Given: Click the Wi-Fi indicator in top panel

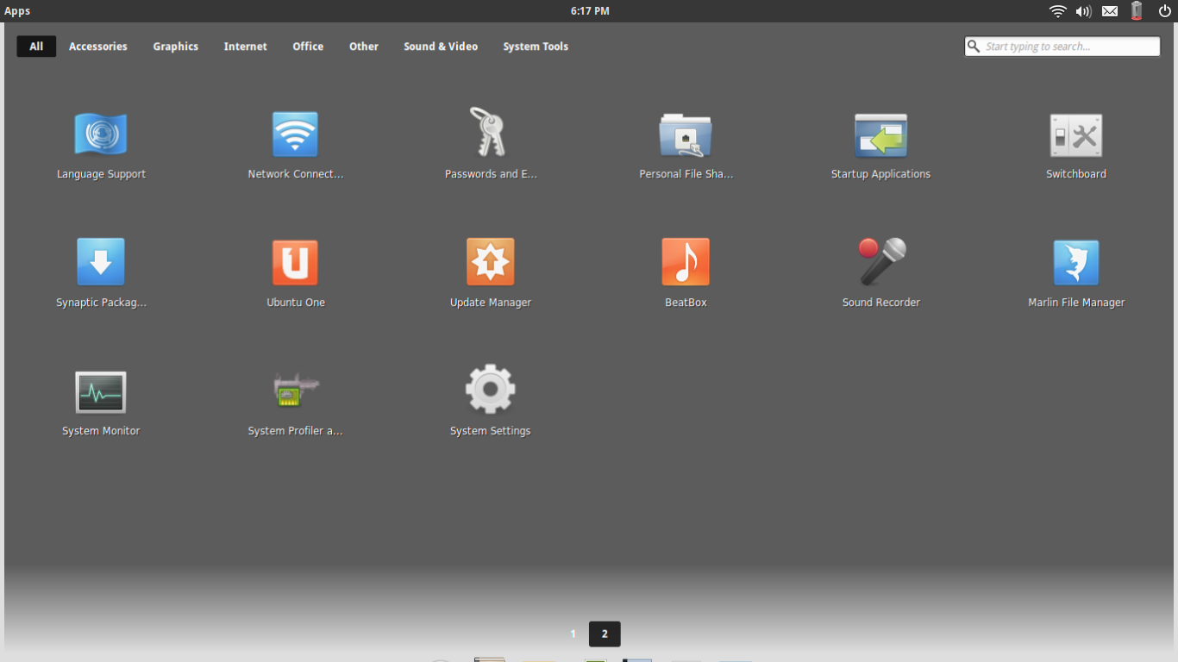Looking at the screenshot, I should [x=1057, y=11].
